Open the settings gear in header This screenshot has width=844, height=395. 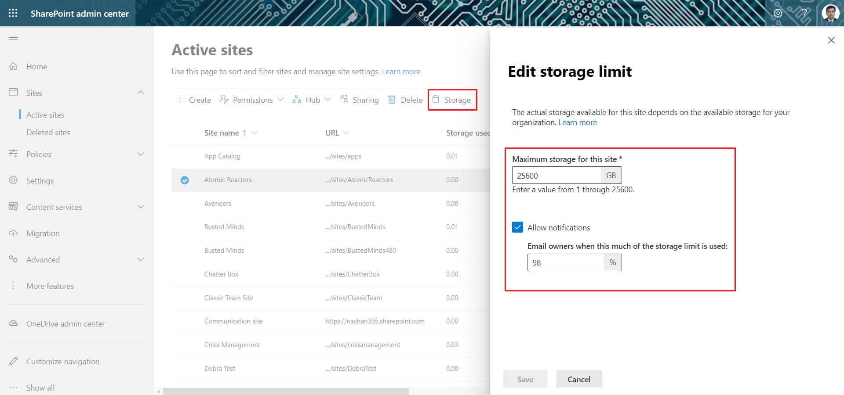coord(778,13)
